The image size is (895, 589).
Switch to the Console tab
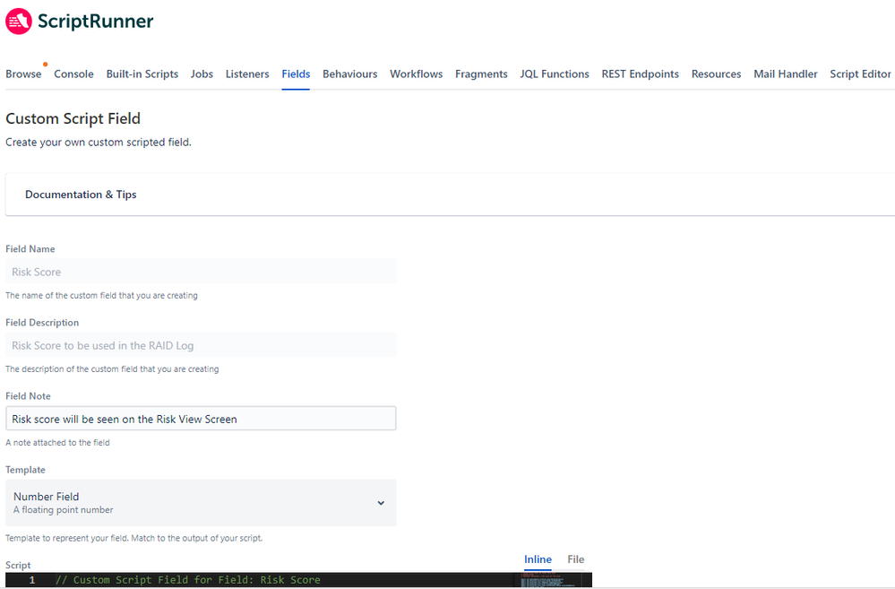click(73, 74)
